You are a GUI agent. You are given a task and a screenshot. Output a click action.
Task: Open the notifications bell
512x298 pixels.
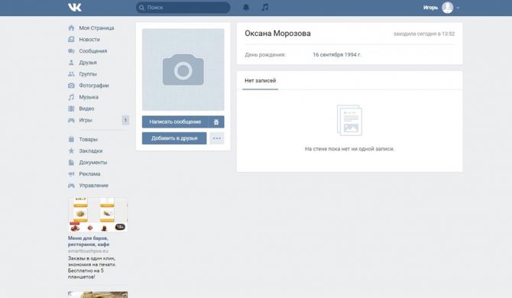246,7
